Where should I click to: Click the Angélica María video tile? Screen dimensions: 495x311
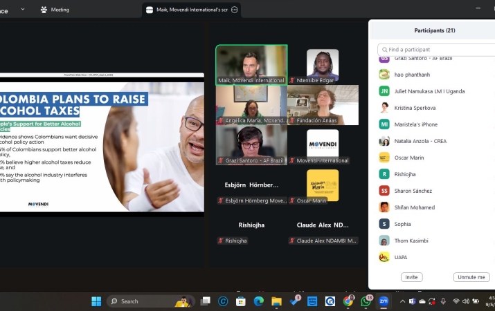(251, 105)
